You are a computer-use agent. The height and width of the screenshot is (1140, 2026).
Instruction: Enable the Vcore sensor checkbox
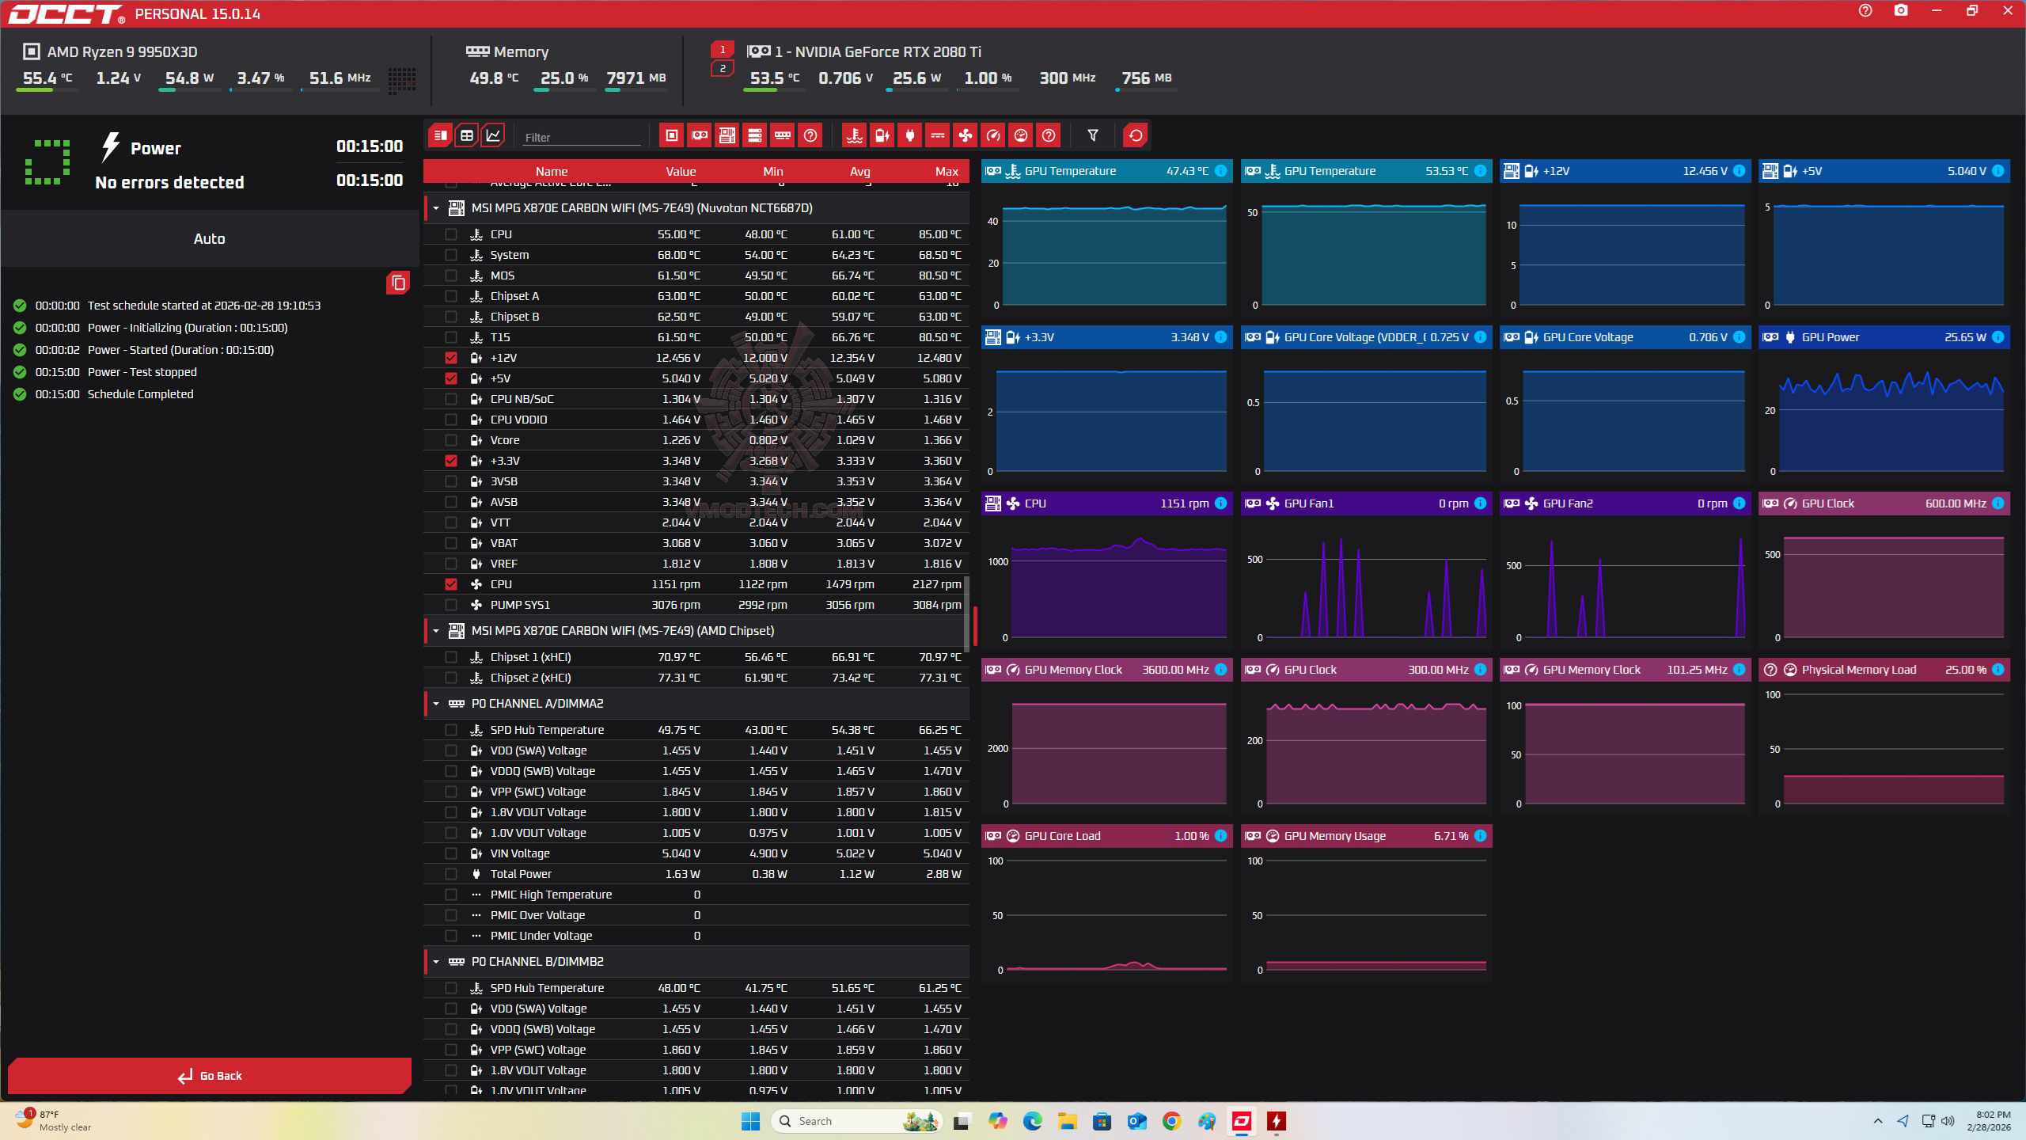point(451,440)
